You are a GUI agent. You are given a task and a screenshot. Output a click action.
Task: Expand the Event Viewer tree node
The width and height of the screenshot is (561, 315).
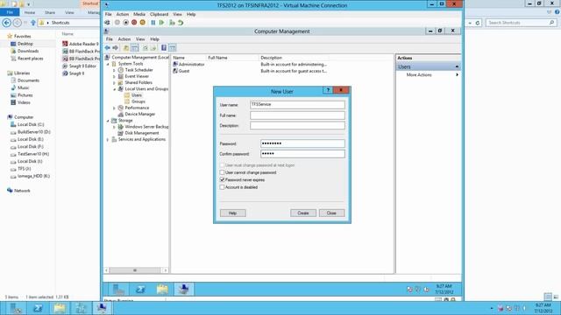coord(115,76)
